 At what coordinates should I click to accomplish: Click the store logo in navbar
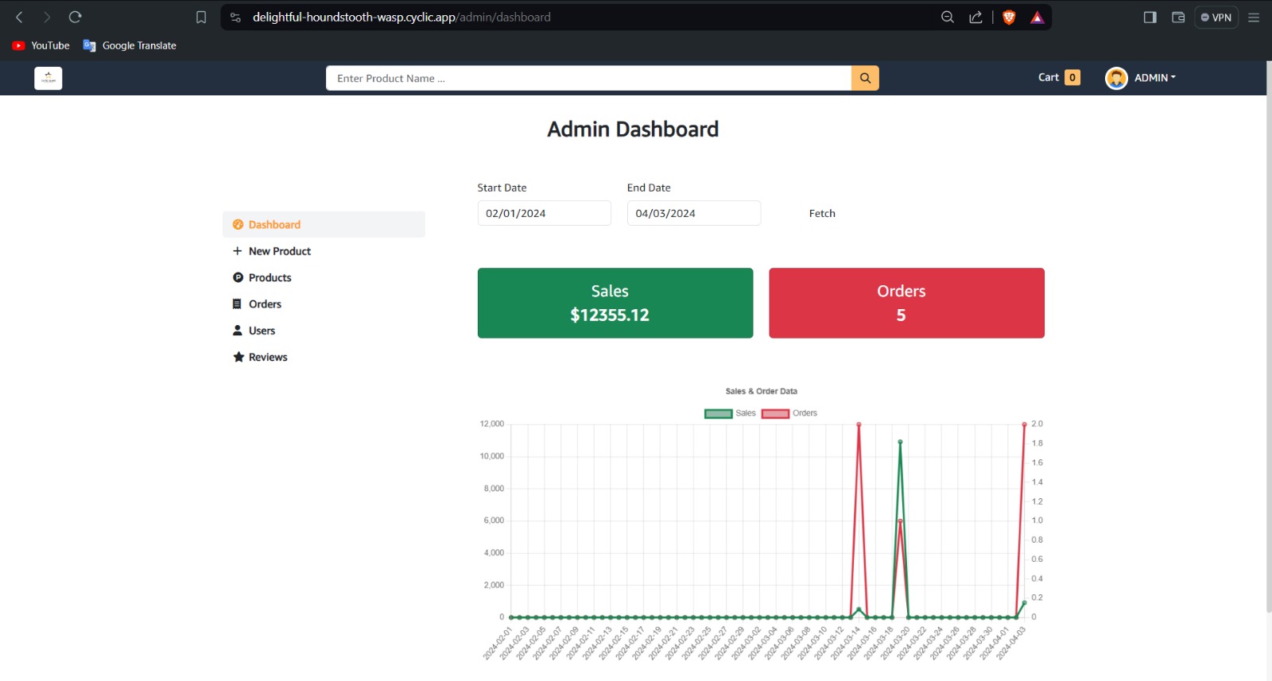(x=48, y=78)
